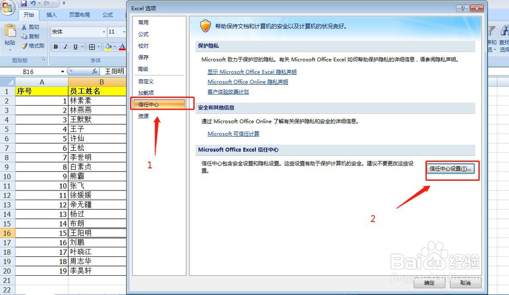This screenshot has width=509, height=295.
Task: Select the 序号 header cell
Action: tap(42, 91)
